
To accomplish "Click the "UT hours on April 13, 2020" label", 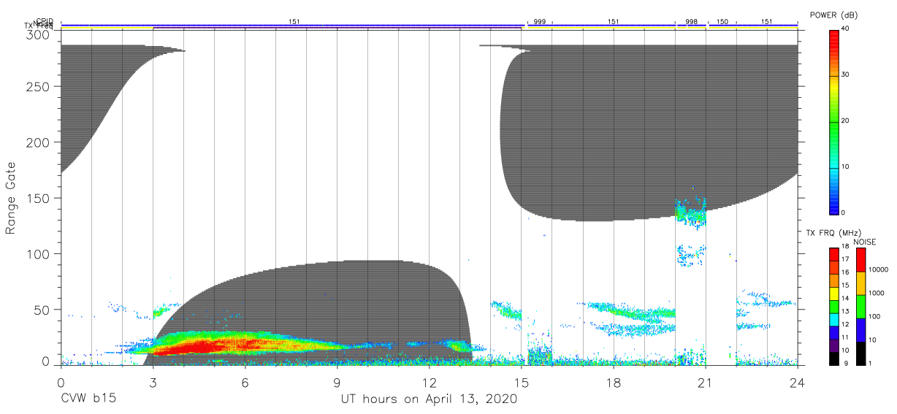I will tap(429, 399).
